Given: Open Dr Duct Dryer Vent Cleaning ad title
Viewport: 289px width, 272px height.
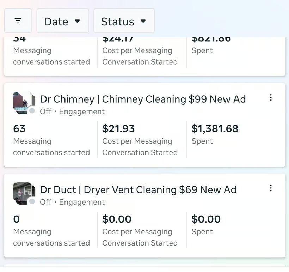Looking at the screenshot, I should click(x=138, y=190).
